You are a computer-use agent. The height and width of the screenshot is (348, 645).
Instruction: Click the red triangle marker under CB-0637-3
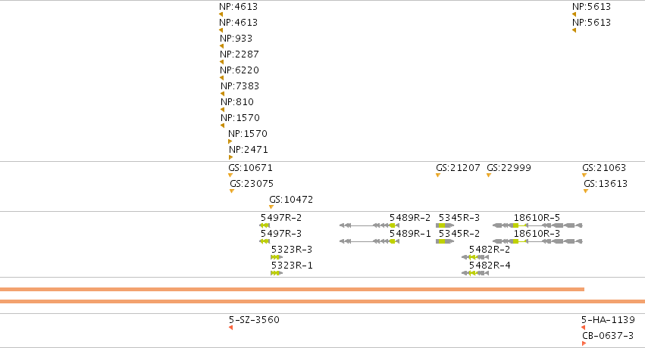[x=584, y=343]
